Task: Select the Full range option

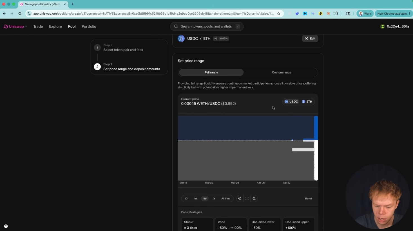Action: (211, 73)
